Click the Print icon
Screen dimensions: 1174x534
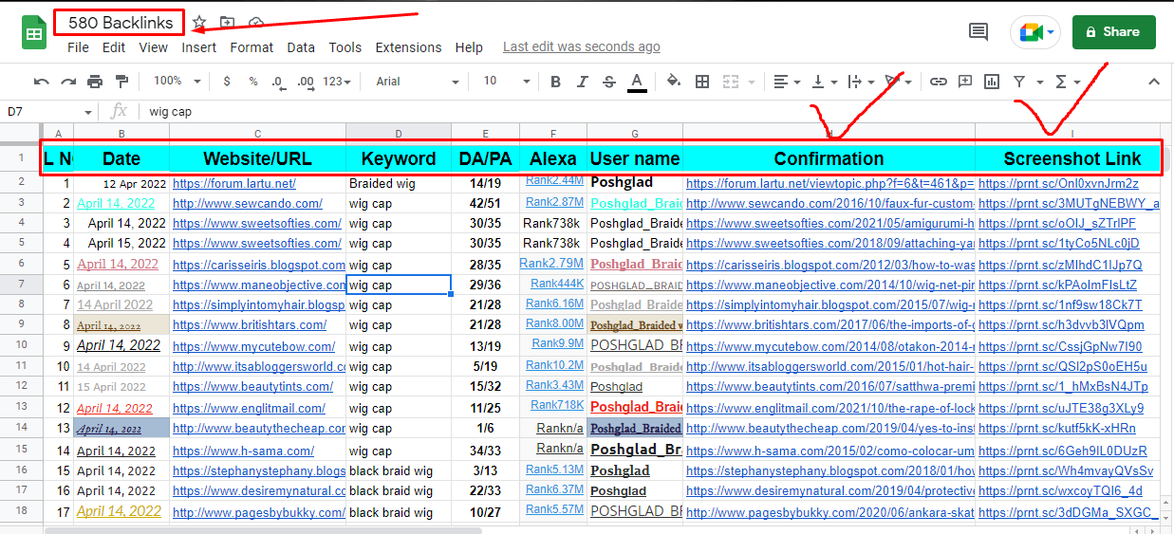95,82
